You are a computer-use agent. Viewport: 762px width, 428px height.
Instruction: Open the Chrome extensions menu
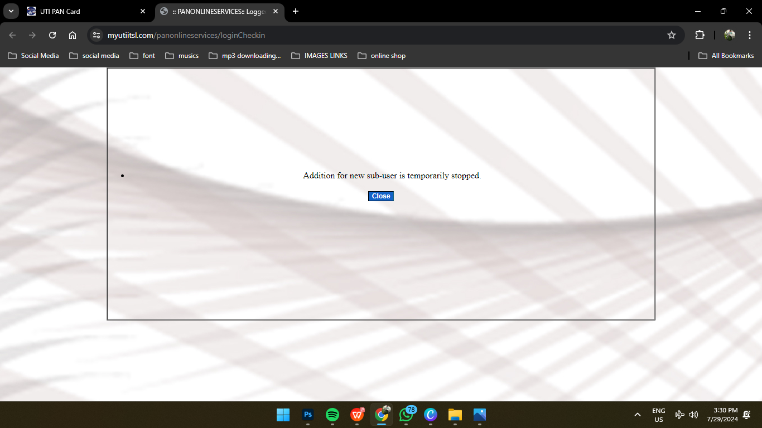click(x=700, y=35)
